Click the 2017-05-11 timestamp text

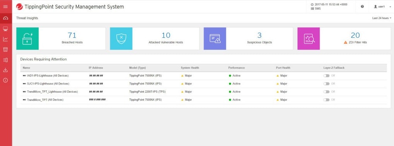pyautogui.click(x=331, y=5)
